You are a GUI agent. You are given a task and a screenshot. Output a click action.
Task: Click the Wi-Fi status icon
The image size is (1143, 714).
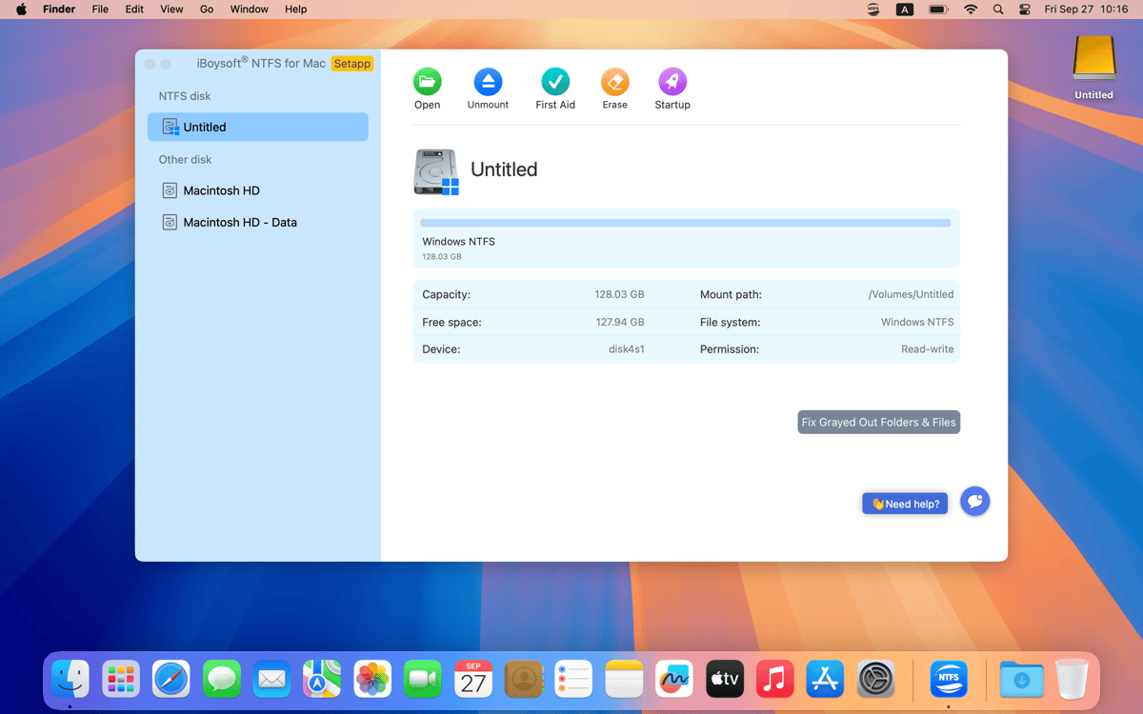[971, 10]
